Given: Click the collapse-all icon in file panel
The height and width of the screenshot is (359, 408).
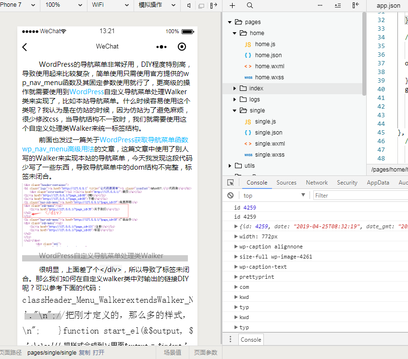Looking at the screenshot, I should click(338, 5).
